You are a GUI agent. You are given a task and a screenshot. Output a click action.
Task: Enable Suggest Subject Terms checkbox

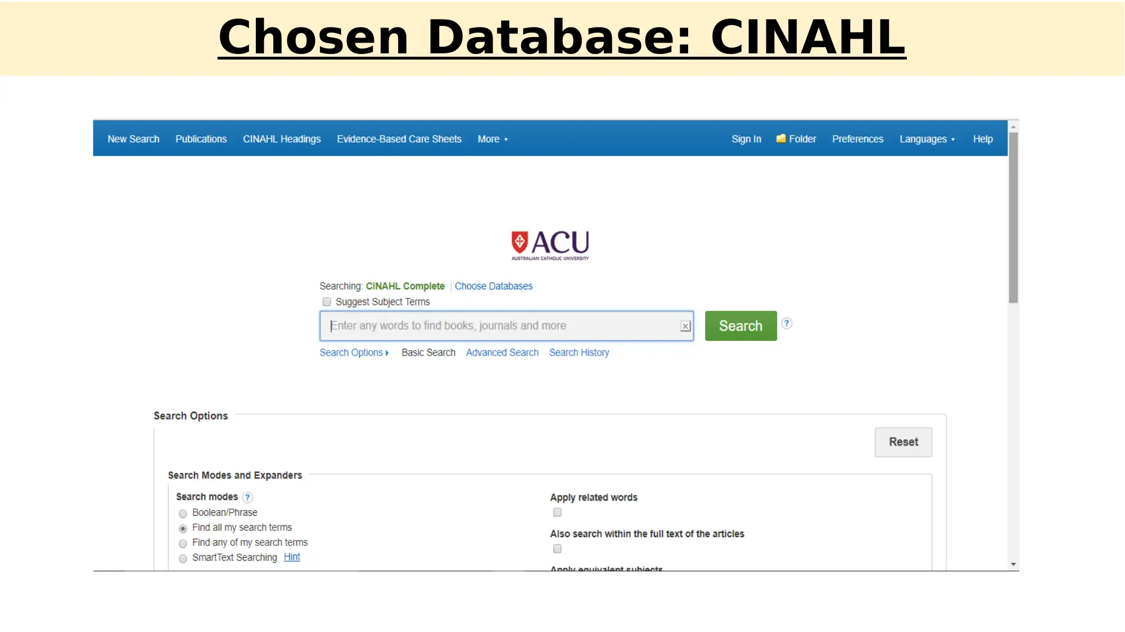pyautogui.click(x=326, y=301)
